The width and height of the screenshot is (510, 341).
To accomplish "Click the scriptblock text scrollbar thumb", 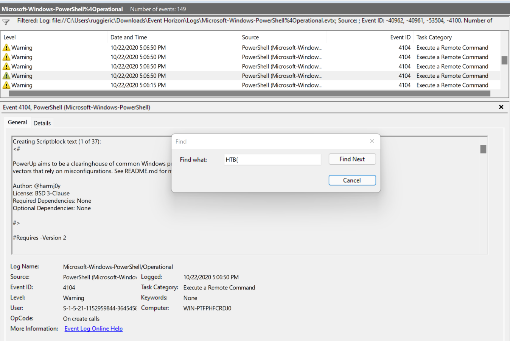I will (x=483, y=149).
